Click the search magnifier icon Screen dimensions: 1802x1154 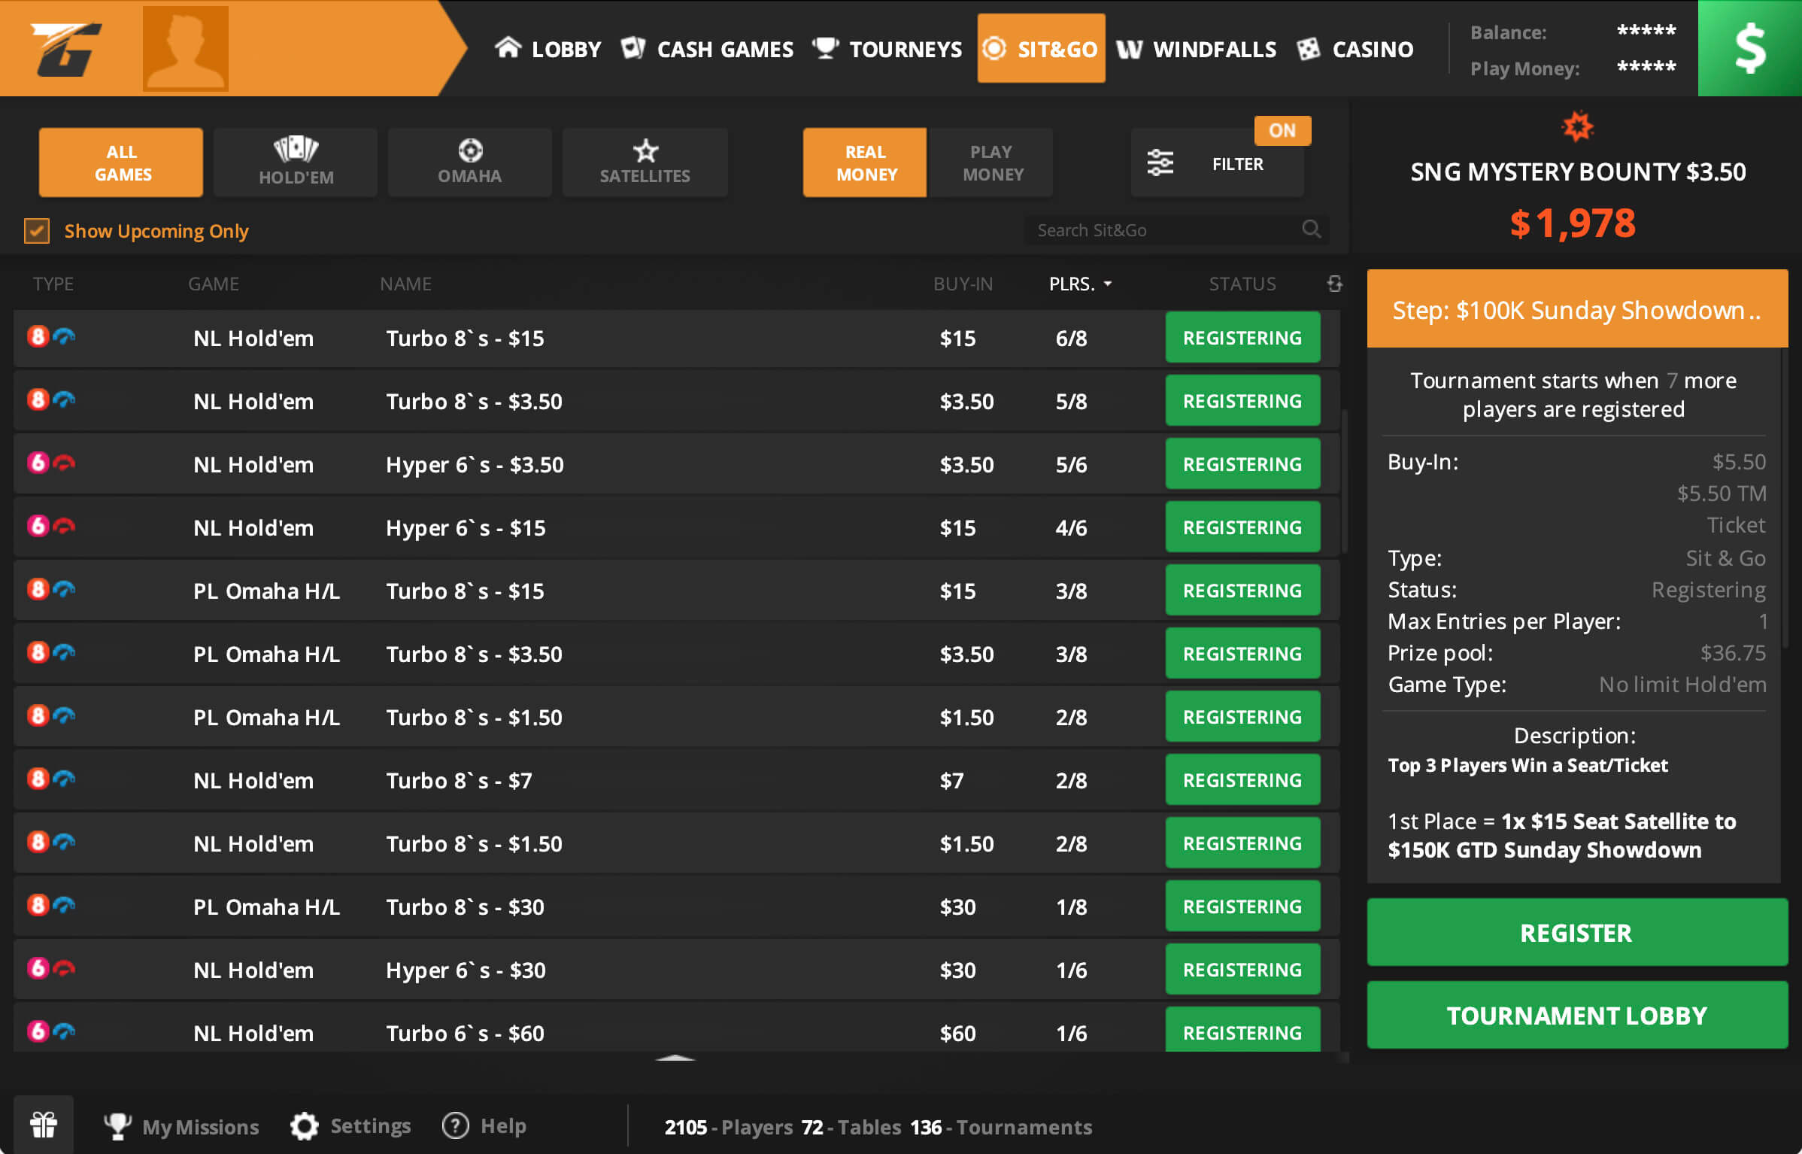point(1312,229)
